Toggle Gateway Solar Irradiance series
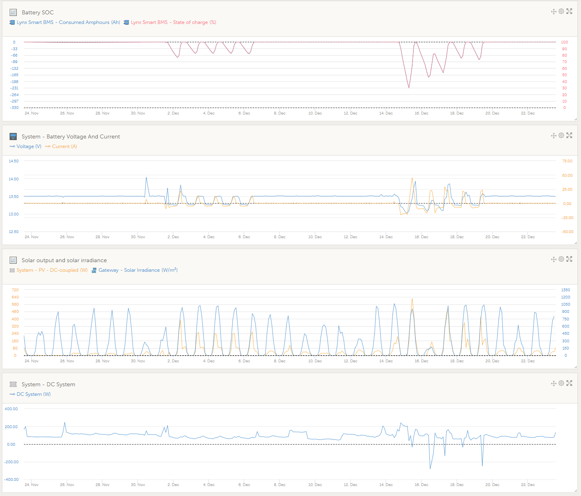The image size is (581, 496). [134, 270]
